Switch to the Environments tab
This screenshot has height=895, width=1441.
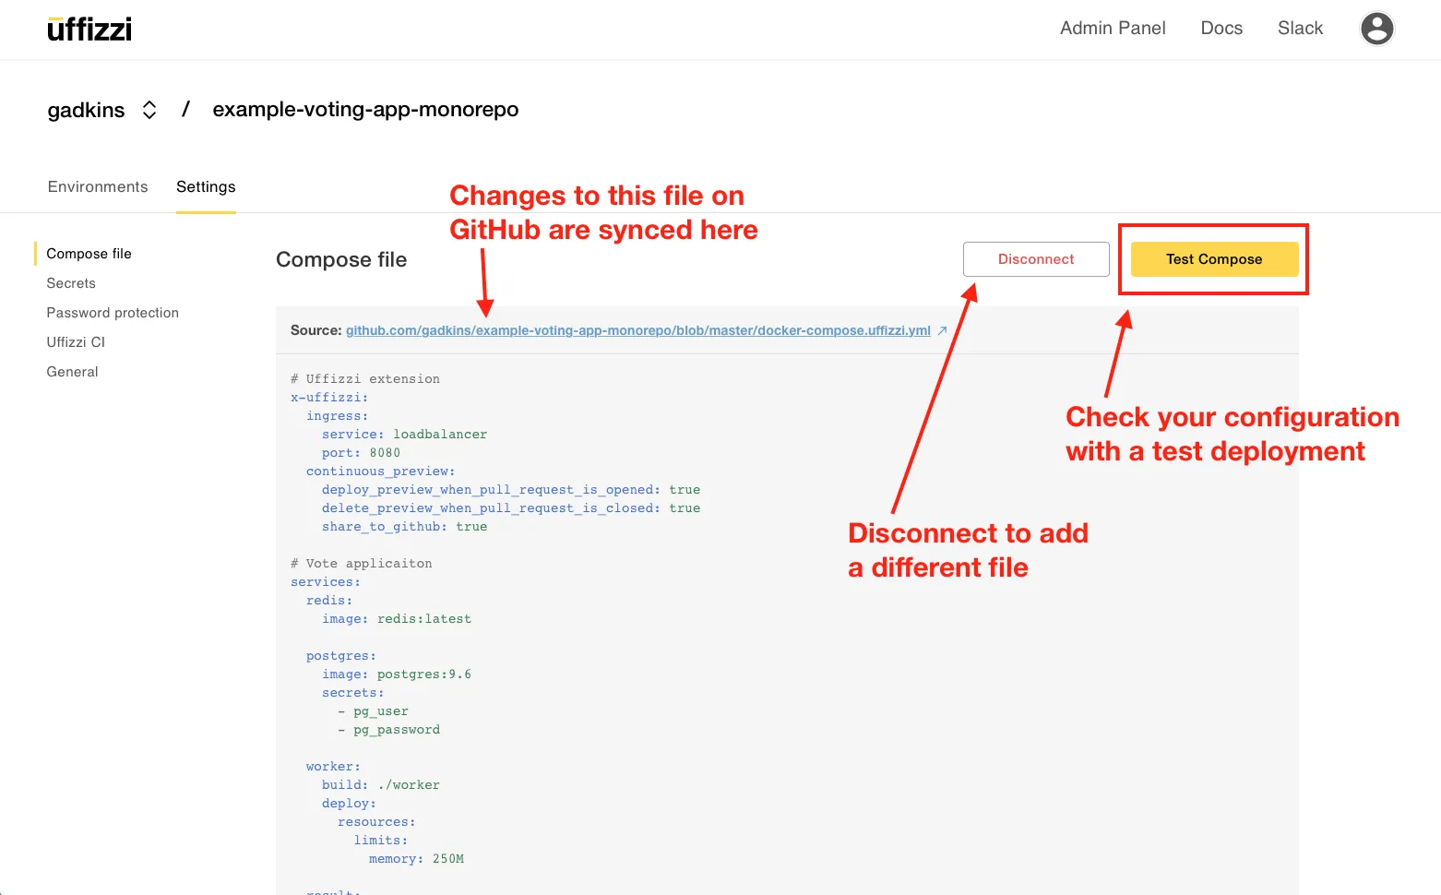coord(98,186)
